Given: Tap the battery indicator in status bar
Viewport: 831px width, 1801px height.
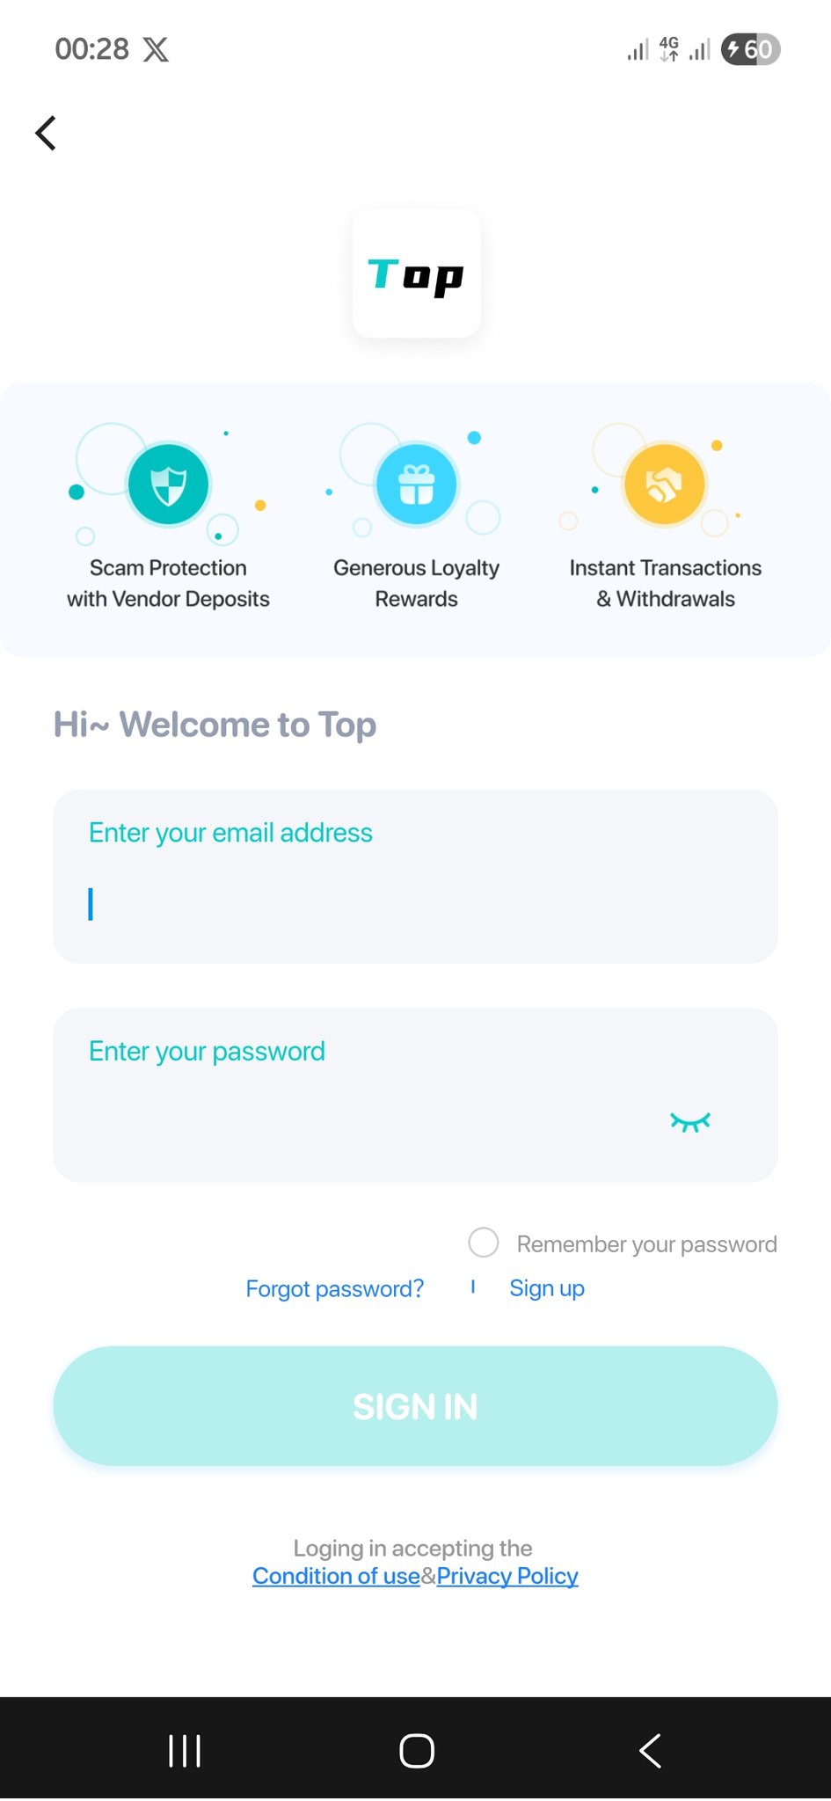Looking at the screenshot, I should pos(750,49).
